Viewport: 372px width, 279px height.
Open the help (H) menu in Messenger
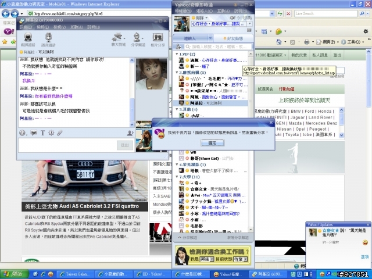[x=241, y=11]
